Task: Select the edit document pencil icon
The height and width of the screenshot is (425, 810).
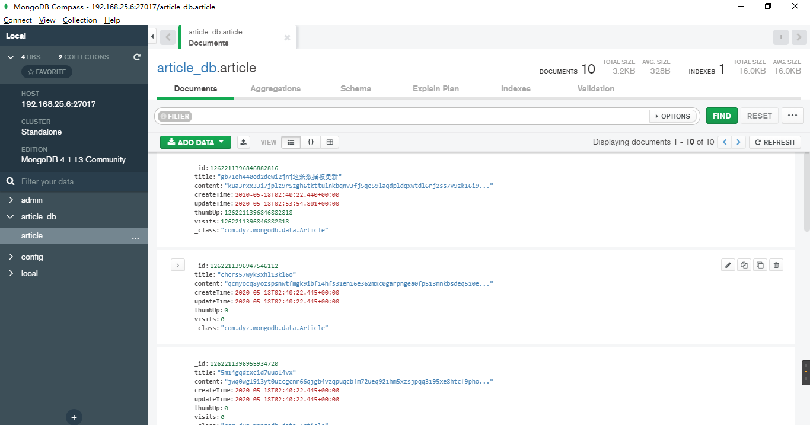Action: 728,265
